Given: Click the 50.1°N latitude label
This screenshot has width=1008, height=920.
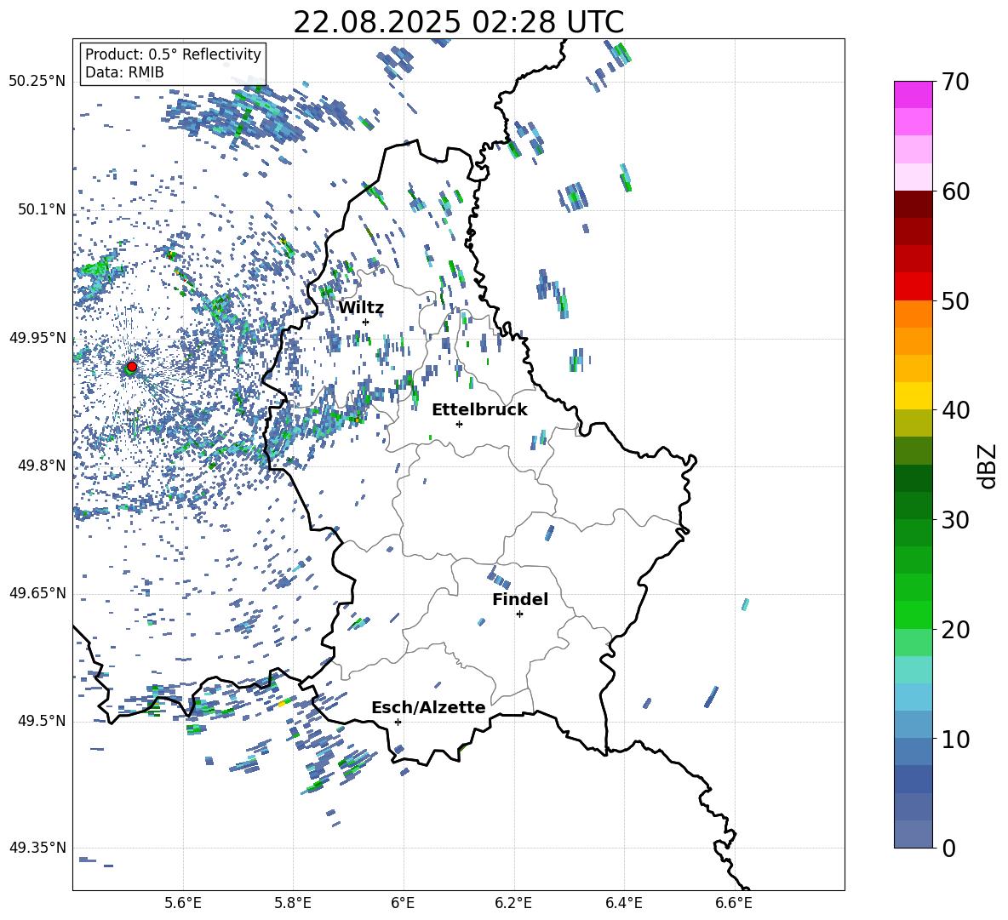Looking at the screenshot, I should [42, 209].
